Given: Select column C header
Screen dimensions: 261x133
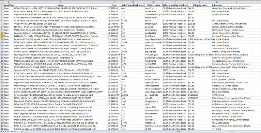Looking at the screenshot, I should click(114, 2).
